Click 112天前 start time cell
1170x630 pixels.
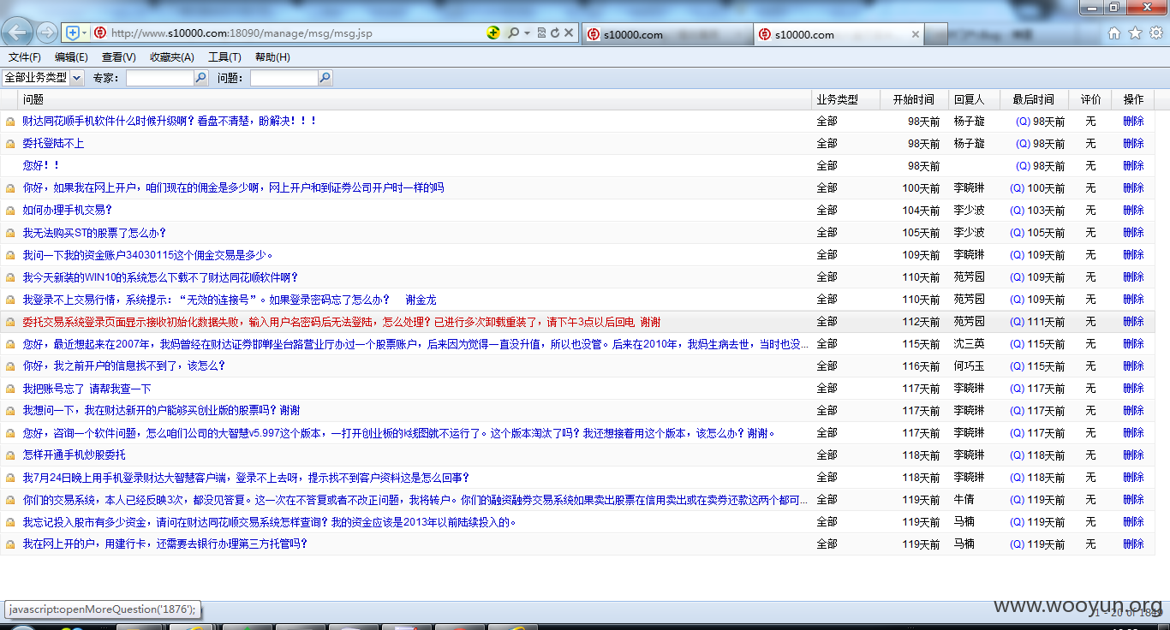click(921, 322)
